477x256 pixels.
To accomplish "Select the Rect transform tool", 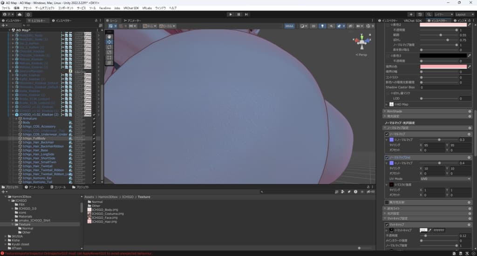I will 109,57.
